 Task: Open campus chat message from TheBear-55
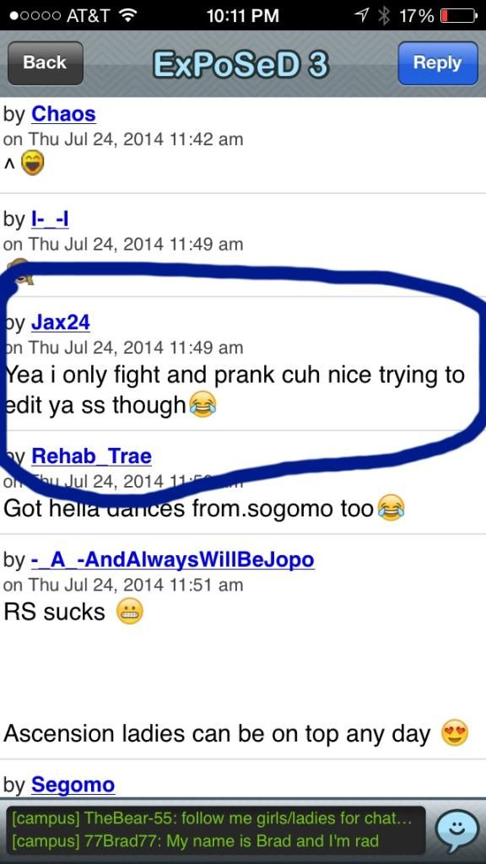tap(212, 818)
